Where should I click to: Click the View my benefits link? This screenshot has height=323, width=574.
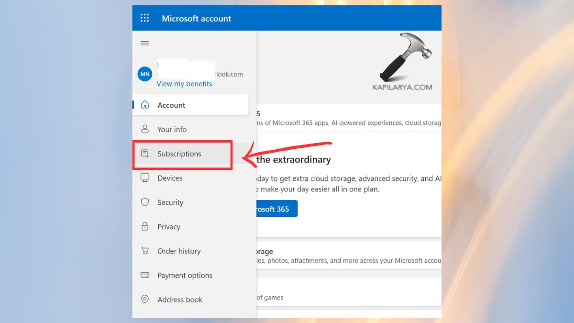click(x=184, y=84)
